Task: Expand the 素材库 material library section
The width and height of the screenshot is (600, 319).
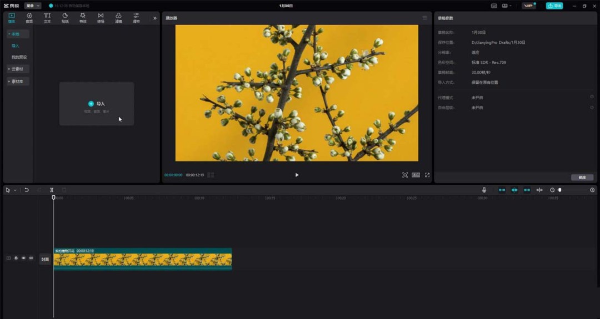Action: pos(18,82)
